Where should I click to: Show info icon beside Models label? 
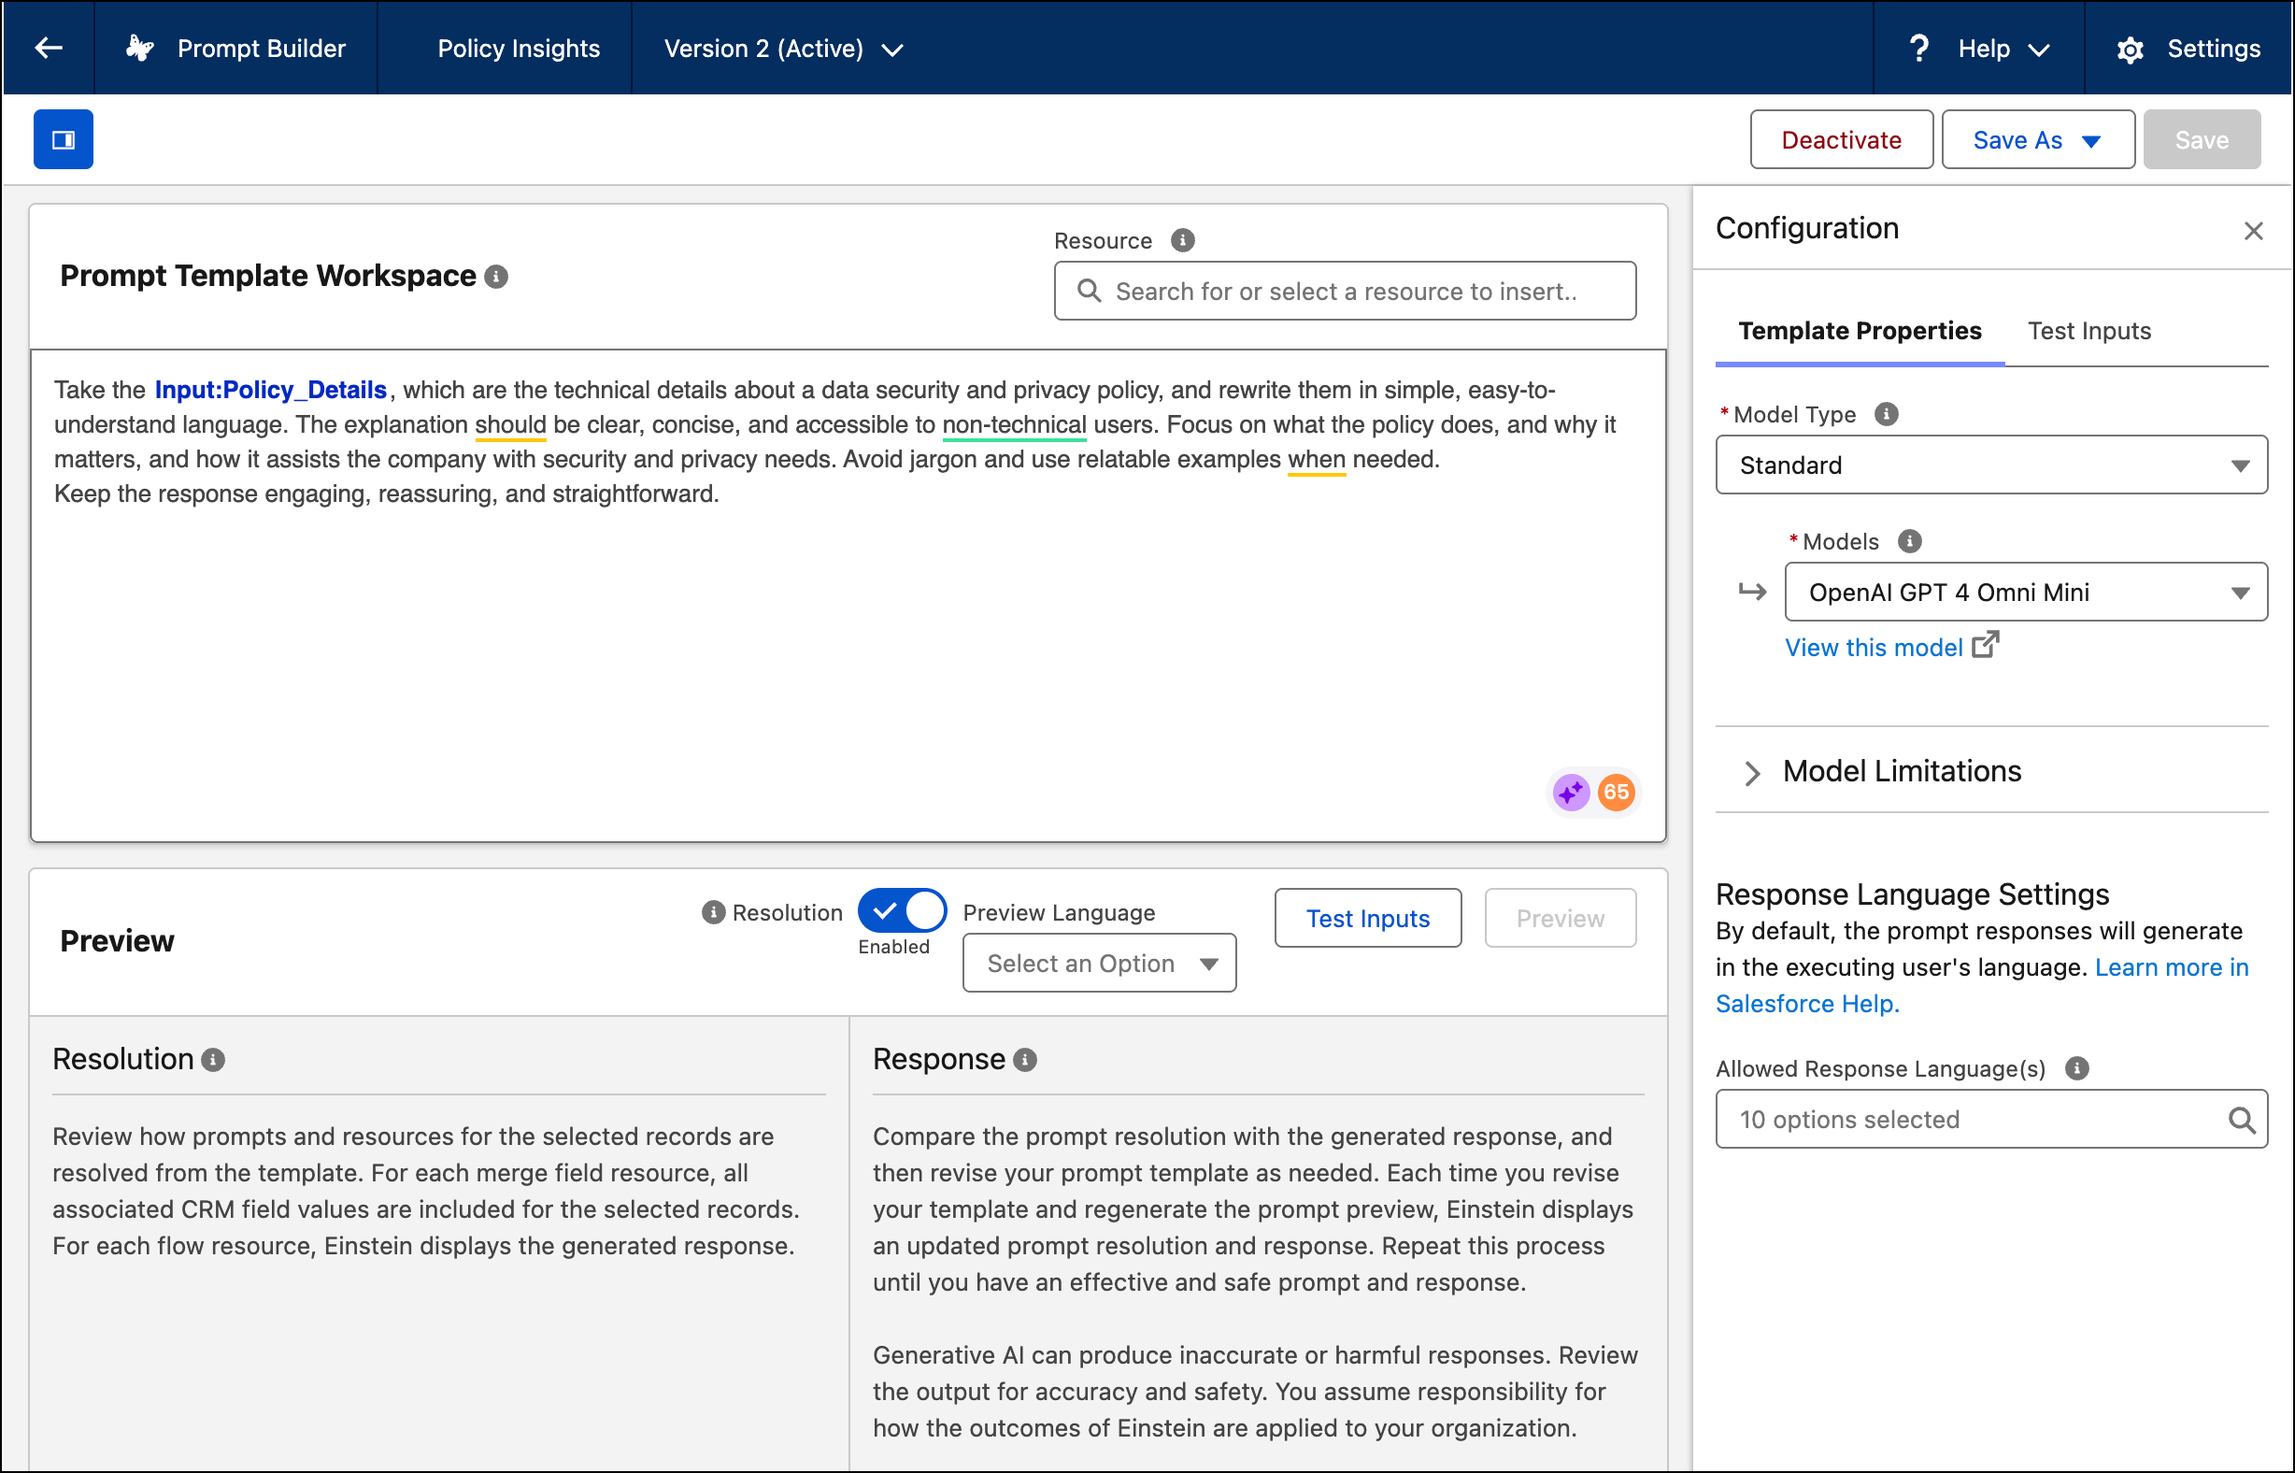(1910, 541)
